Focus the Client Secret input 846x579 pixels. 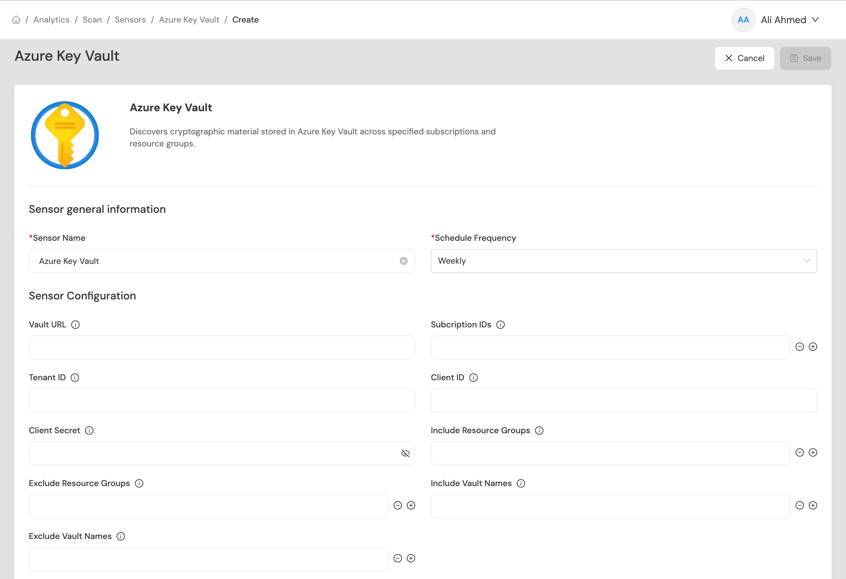[222, 453]
